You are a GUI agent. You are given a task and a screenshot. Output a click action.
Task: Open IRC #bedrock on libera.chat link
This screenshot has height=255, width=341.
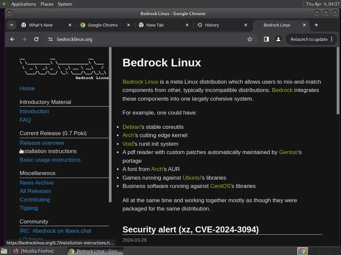56,231
